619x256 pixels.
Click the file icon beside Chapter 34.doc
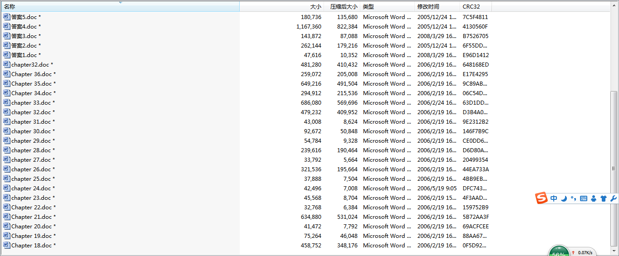pos(6,93)
